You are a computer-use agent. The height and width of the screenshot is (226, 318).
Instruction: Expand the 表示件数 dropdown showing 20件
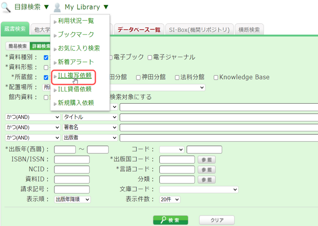170,199
